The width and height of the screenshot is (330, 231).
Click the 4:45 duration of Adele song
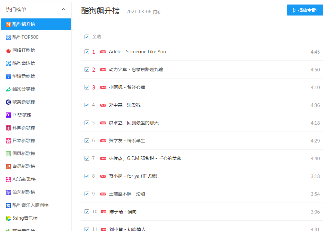coord(315,52)
